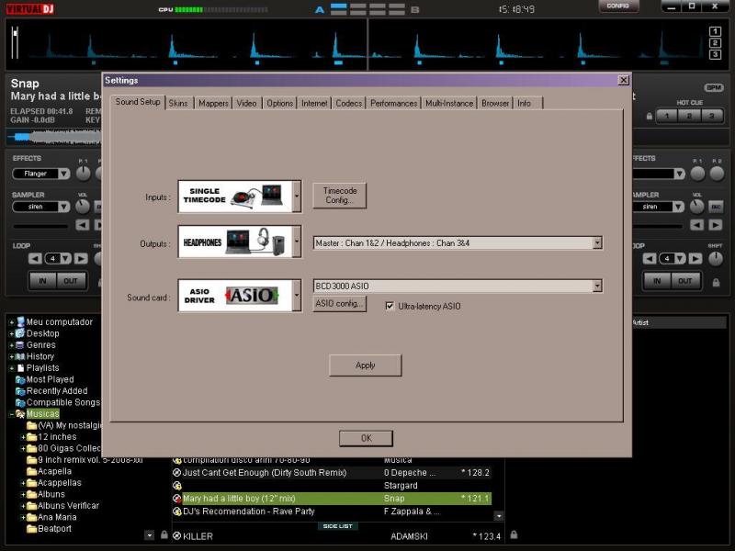The height and width of the screenshot is (551, 735).
Task: Open the BCD3000 ASIO device dropdown
Action: 597,286
